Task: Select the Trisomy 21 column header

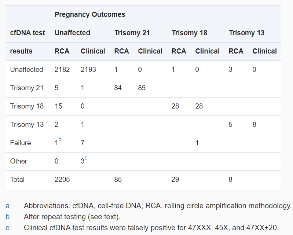Action: pos(132,33)
